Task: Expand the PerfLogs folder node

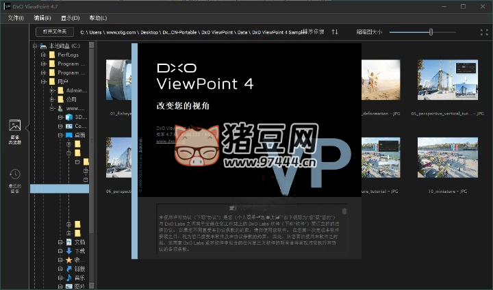Action: [43, 55]
